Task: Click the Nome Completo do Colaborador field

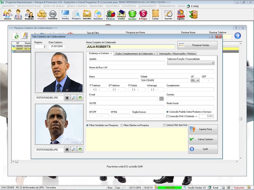Action: 130,47
